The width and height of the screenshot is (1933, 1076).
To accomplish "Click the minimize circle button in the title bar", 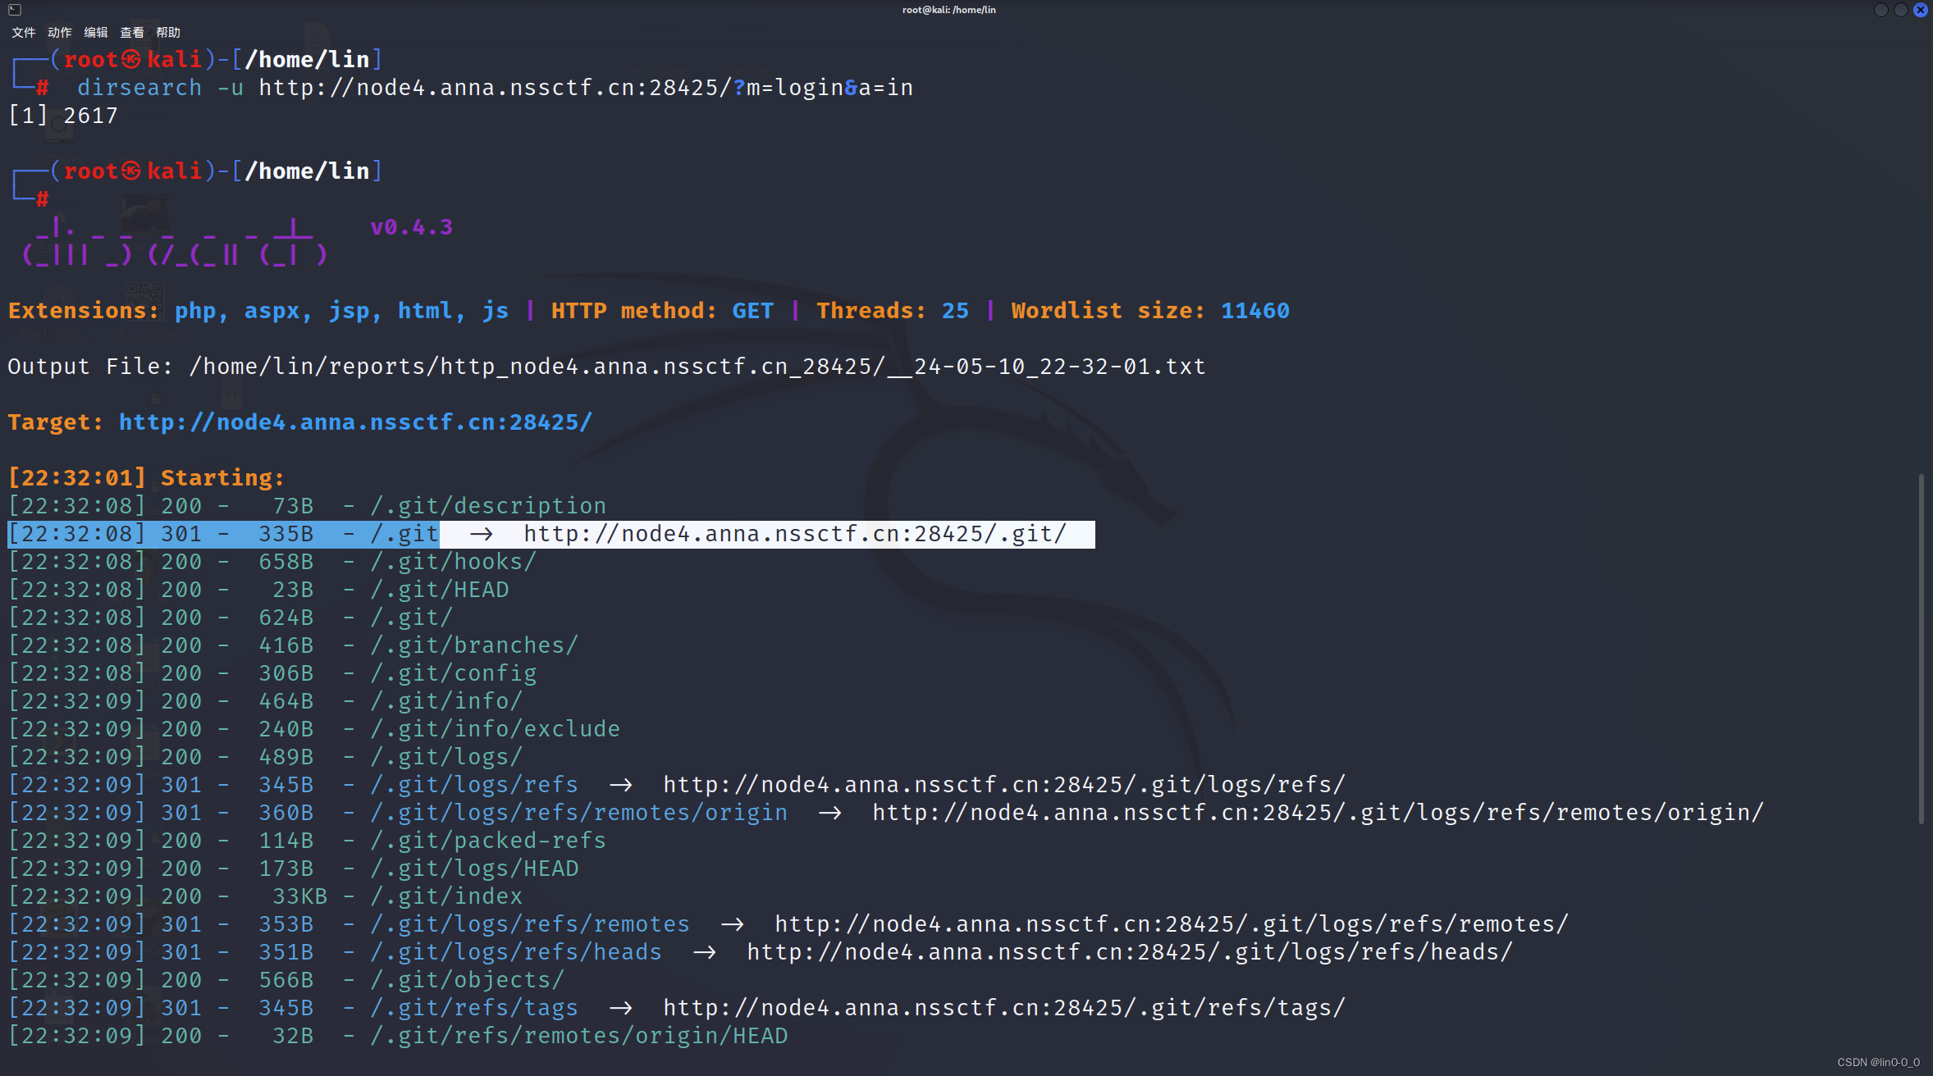I will [x=1880, y=10].
